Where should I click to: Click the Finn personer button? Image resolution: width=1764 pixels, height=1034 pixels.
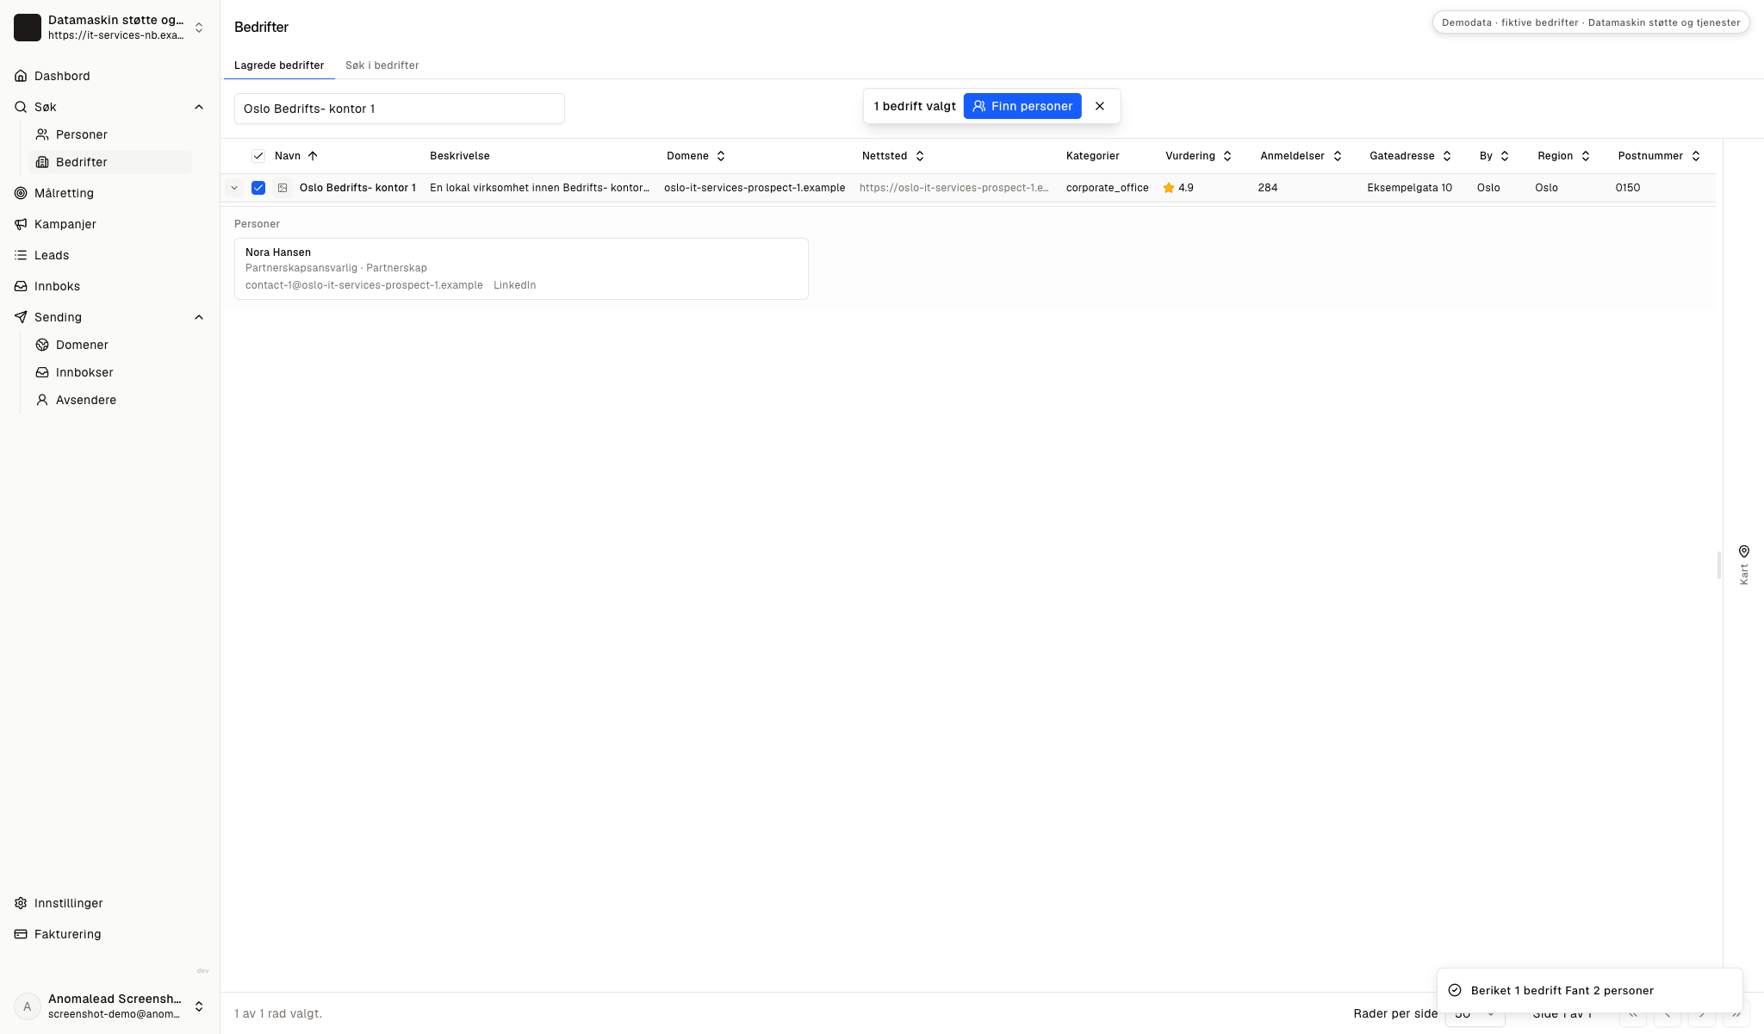(x=1022, y=106)
